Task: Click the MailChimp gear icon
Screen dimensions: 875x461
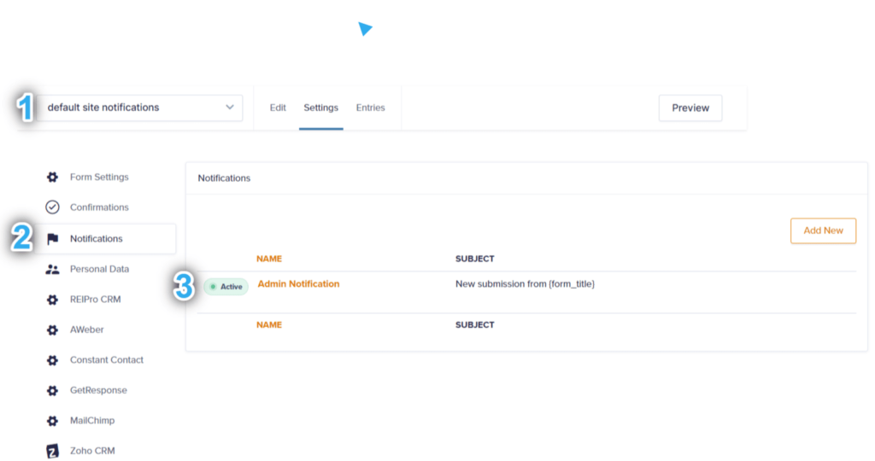Action: [x=52, y=421]
